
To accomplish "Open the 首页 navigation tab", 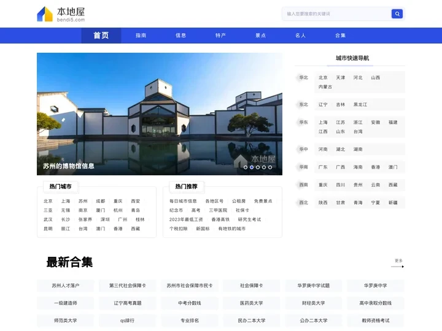I will pyautogui.click(x=101, y=36).
